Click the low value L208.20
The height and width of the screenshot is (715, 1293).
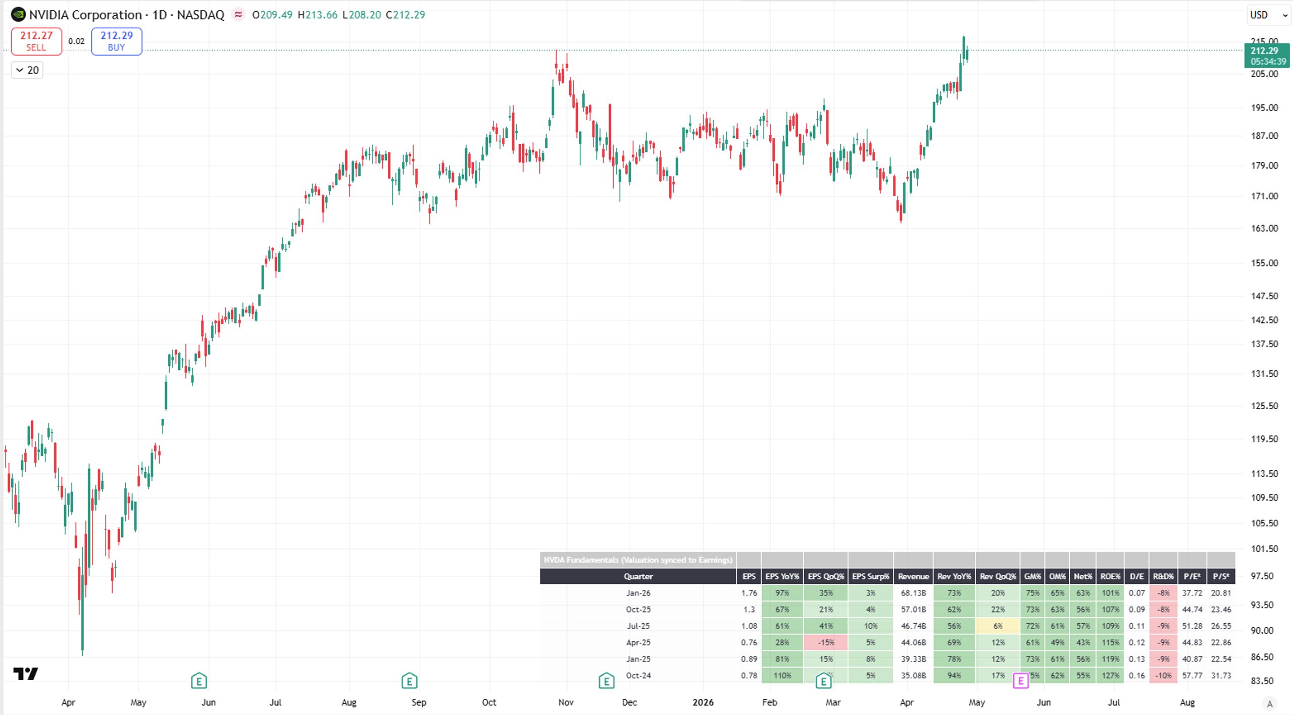point(362,15)
